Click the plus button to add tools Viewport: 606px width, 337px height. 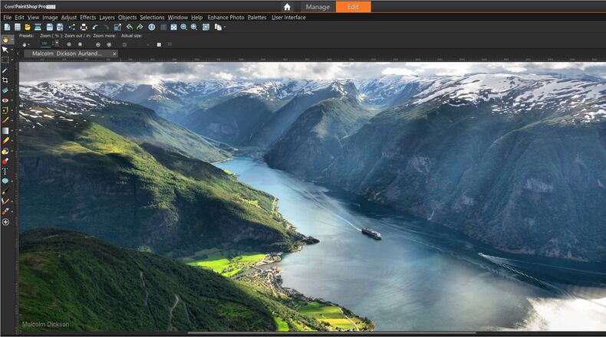point(5,222)
